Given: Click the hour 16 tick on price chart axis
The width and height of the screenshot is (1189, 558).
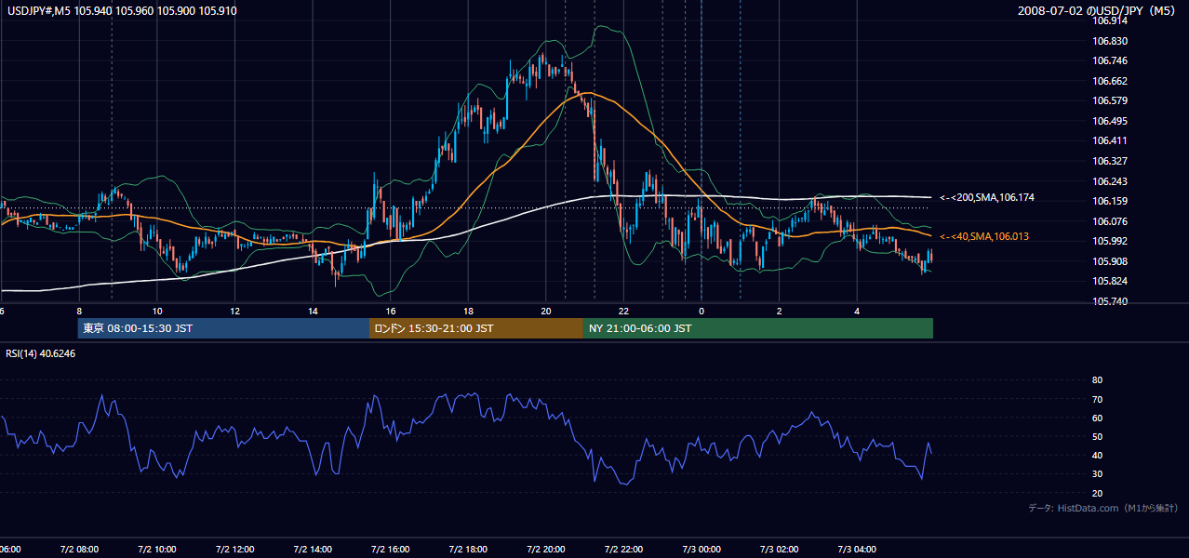Looking at the screenshot, I should point(391,312).
